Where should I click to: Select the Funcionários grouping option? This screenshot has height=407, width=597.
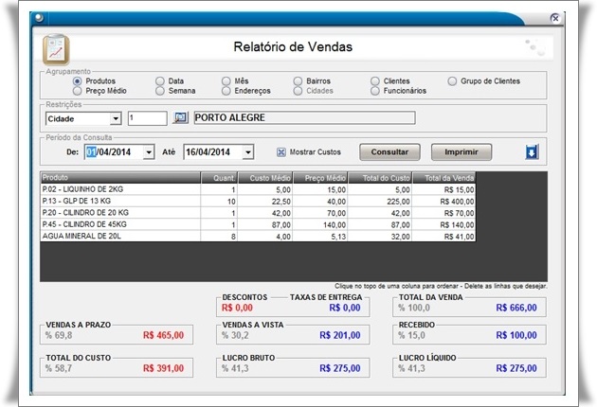click(x=375, y=91)
